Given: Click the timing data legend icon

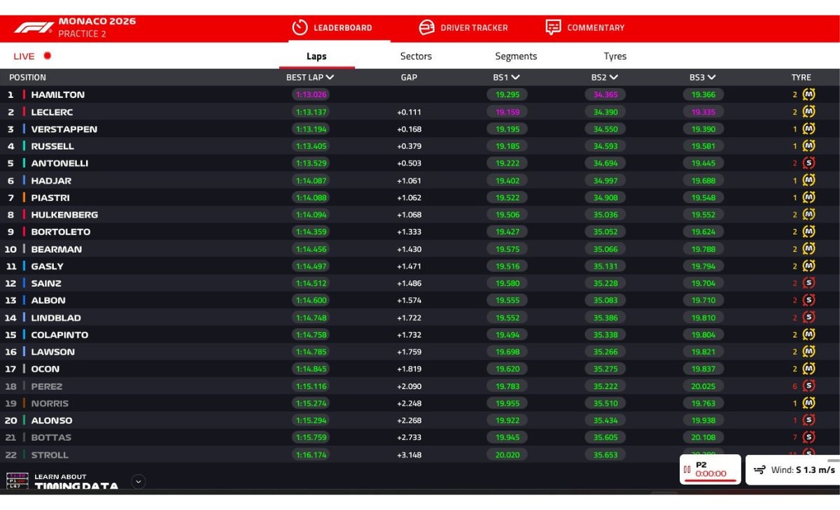Looking at the screenshot, I should coord(17,481).
